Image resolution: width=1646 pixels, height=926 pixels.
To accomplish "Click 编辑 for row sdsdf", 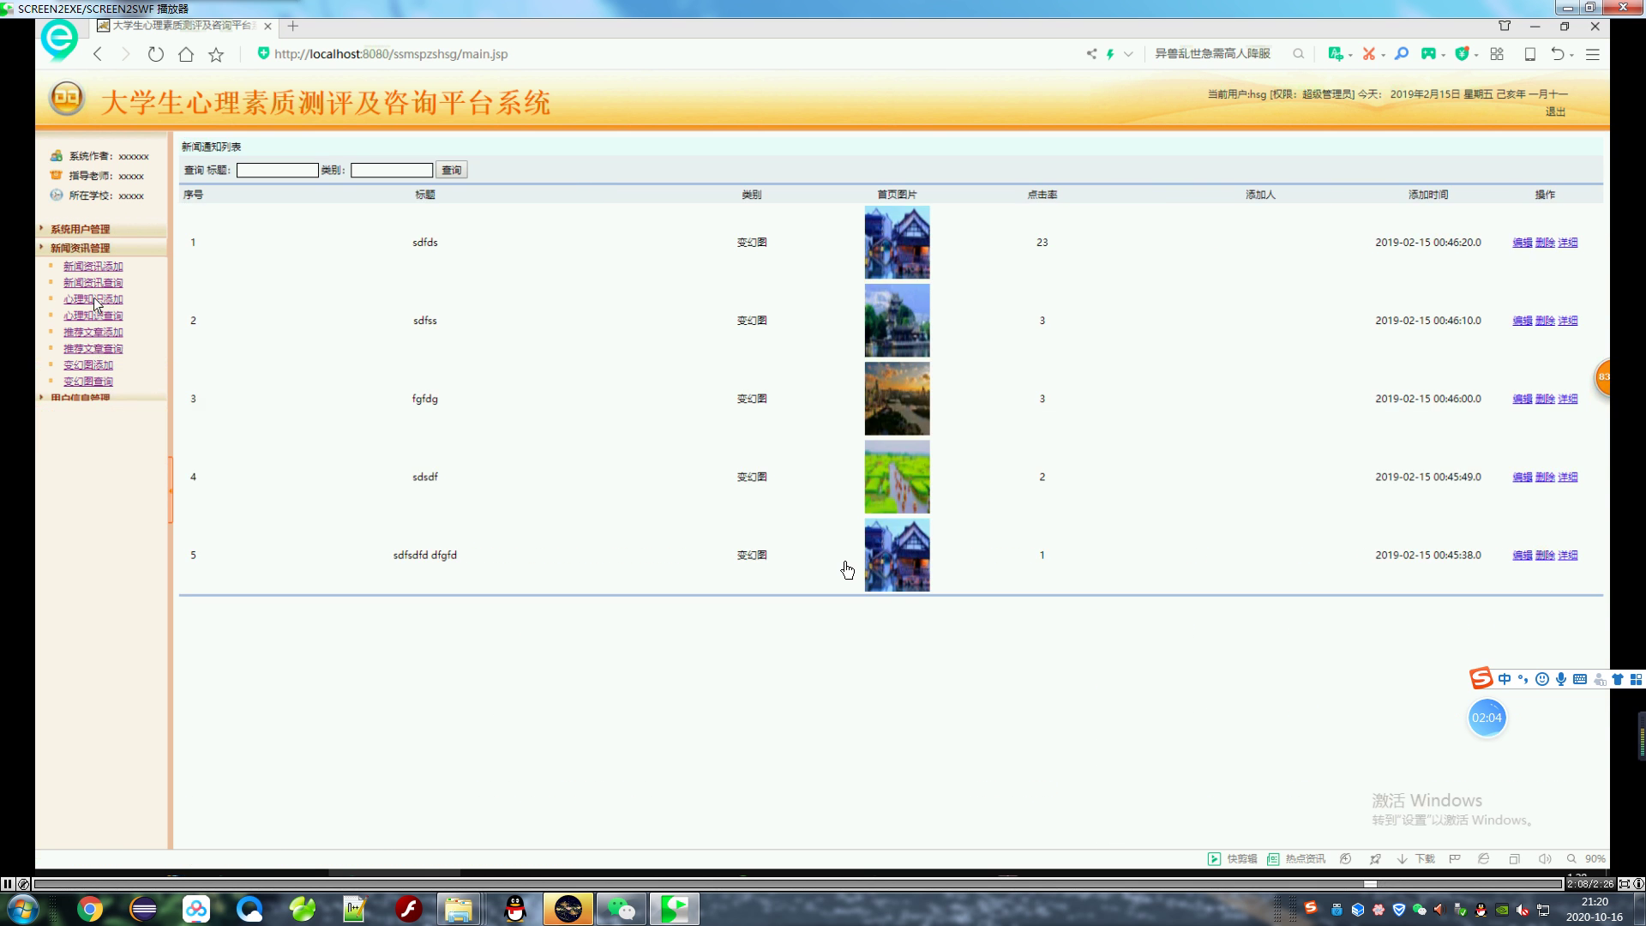I will click(x=1522, y=477).
